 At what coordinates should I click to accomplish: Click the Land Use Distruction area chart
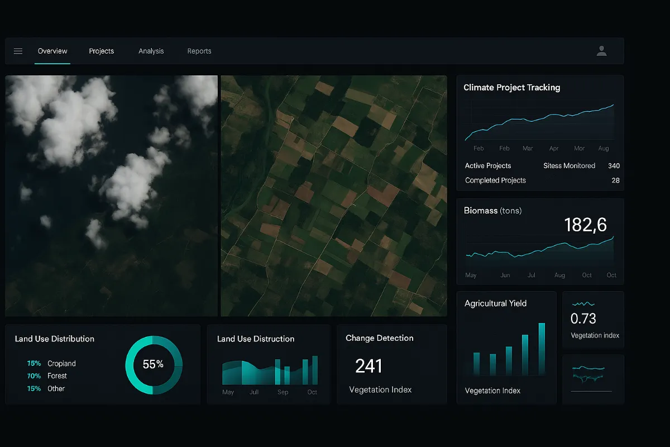tap(270, 372)
